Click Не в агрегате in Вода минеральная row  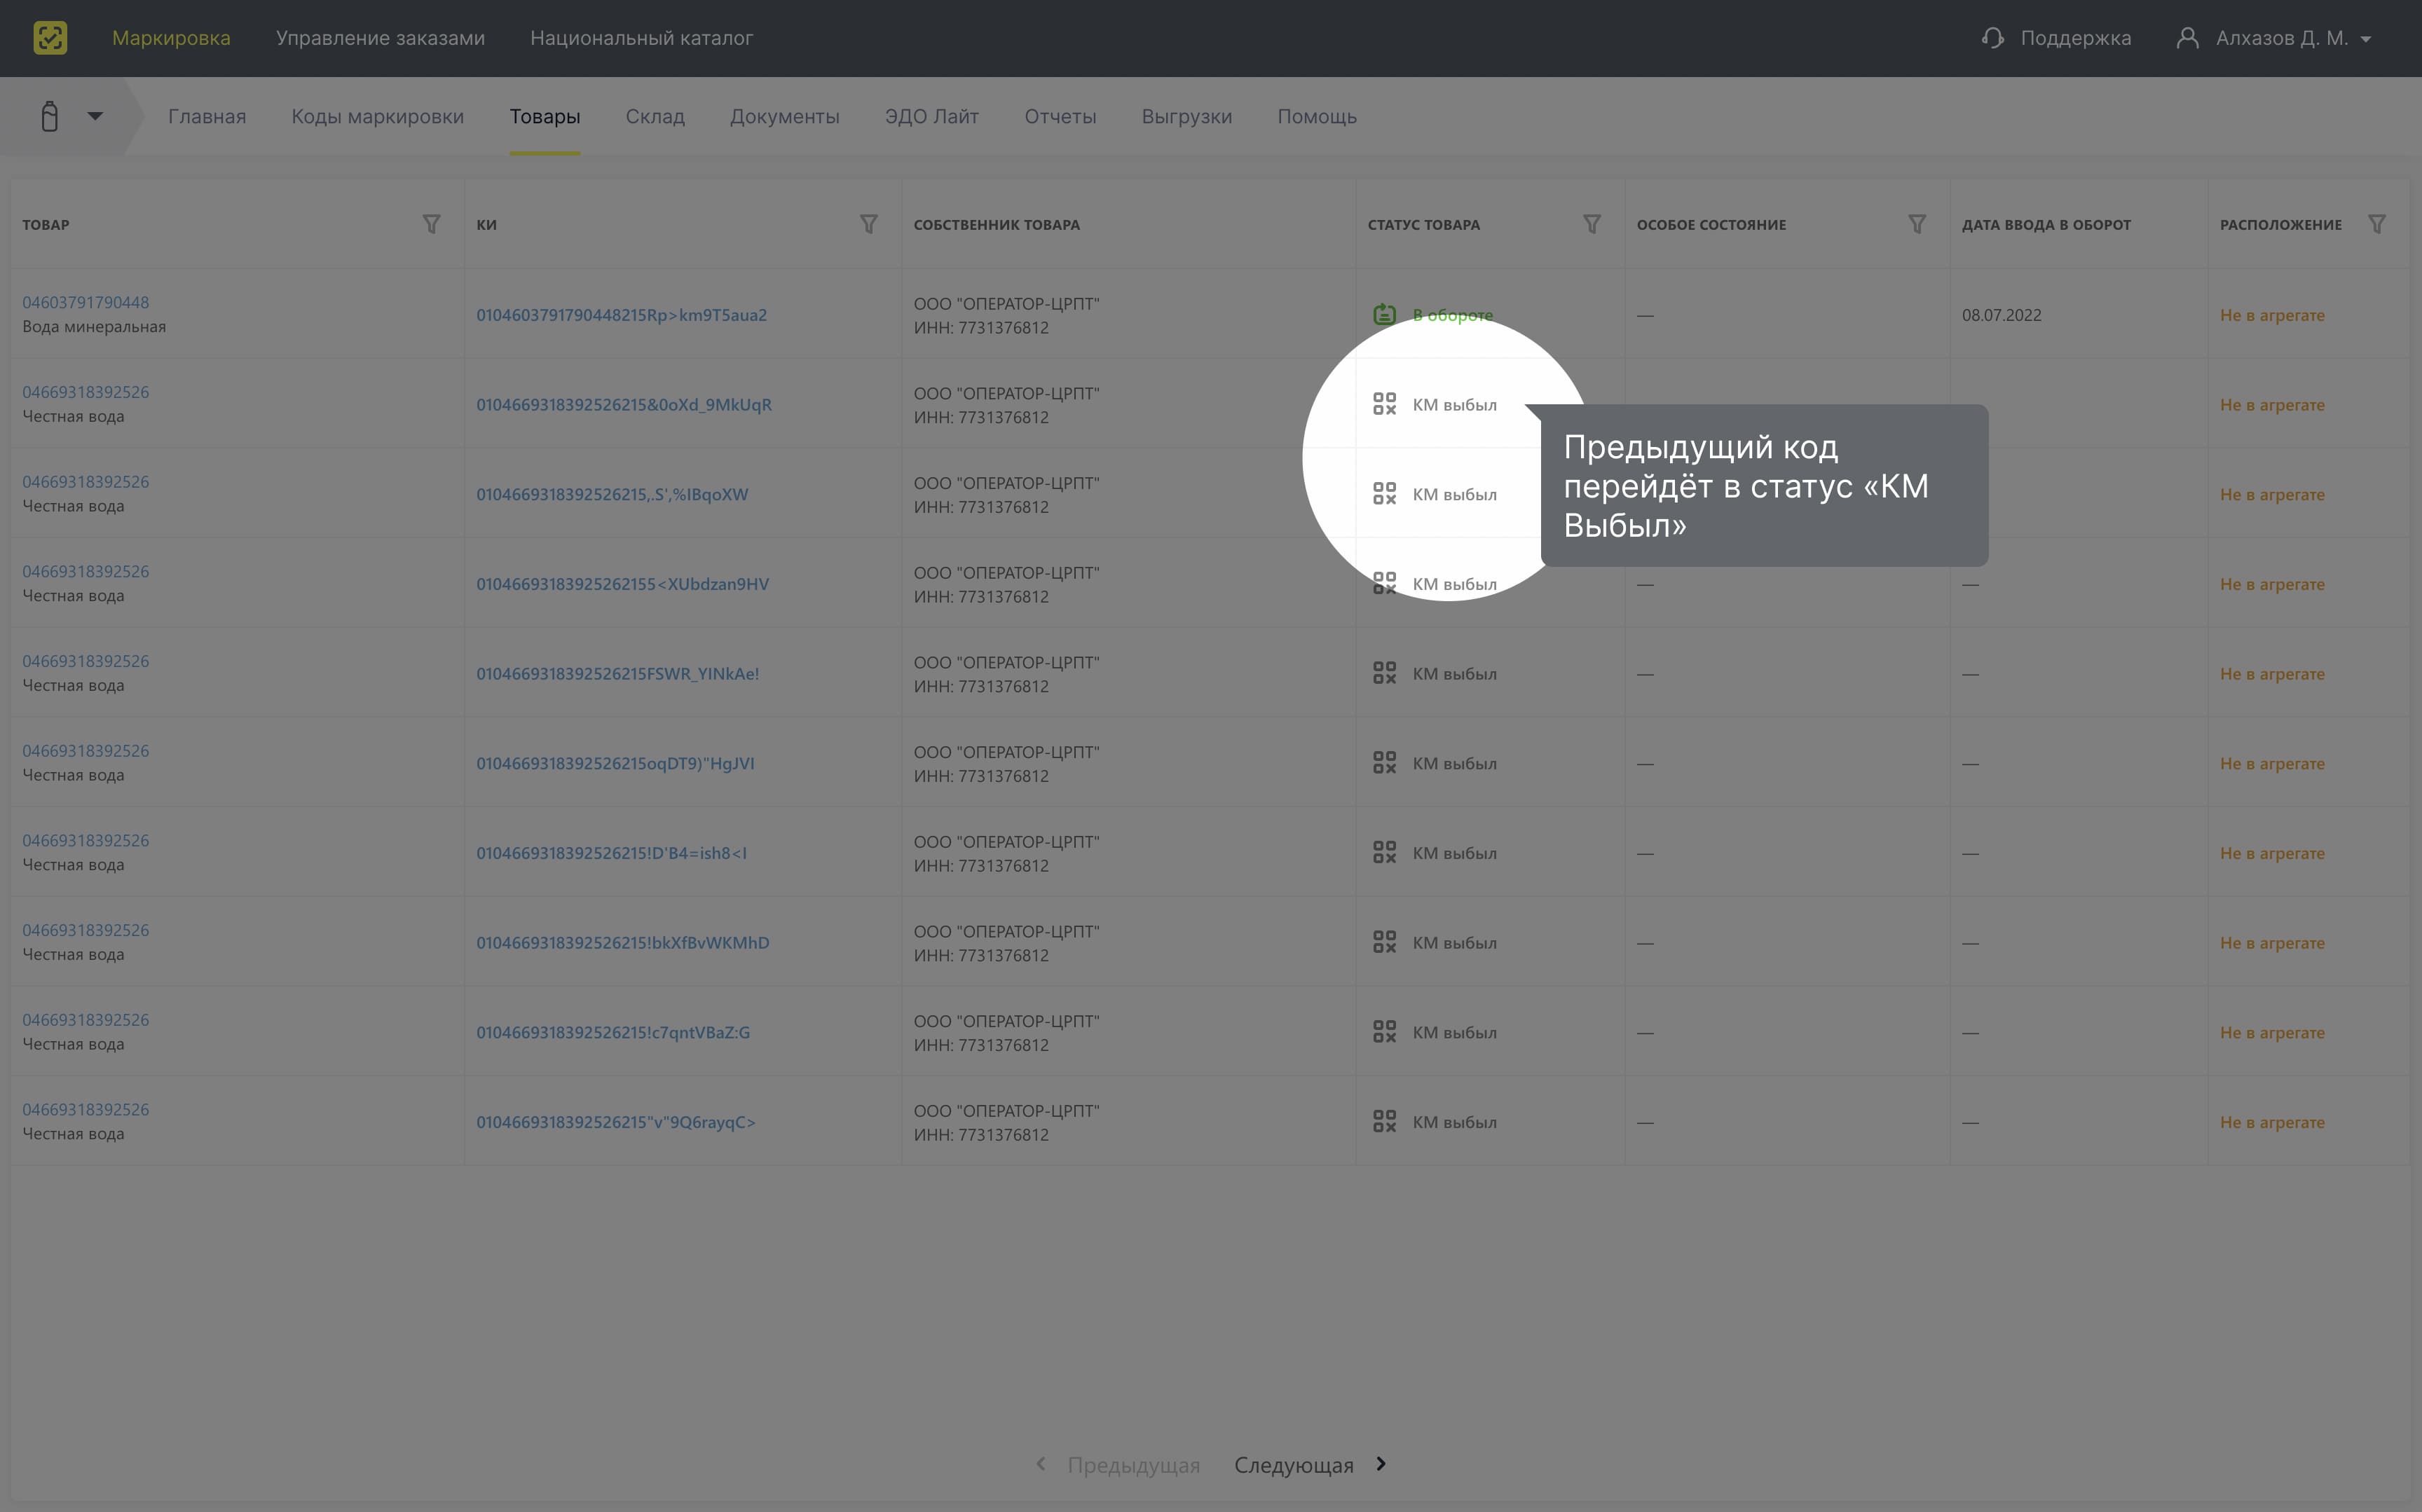2272,315
